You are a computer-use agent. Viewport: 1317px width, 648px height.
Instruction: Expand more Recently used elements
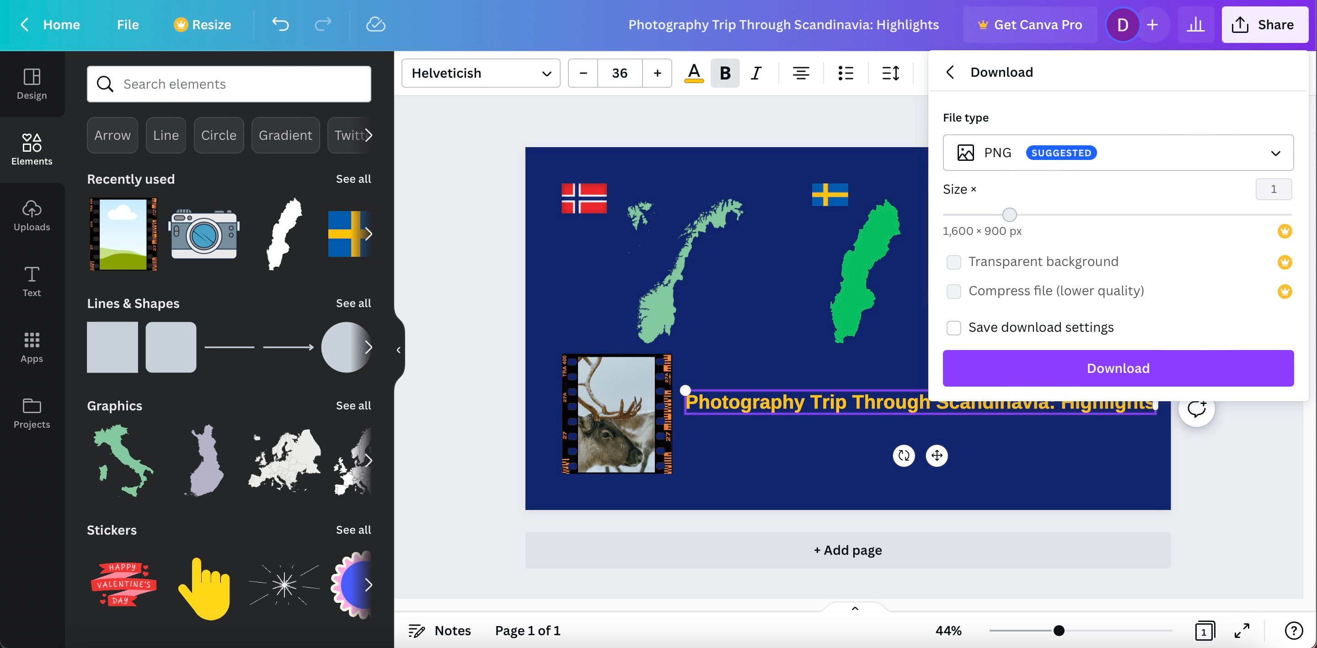[x=368, y=234]
